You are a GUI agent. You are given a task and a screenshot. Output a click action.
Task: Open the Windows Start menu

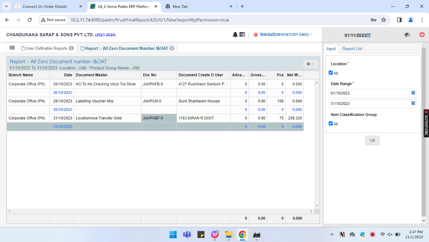pos(173,234)
